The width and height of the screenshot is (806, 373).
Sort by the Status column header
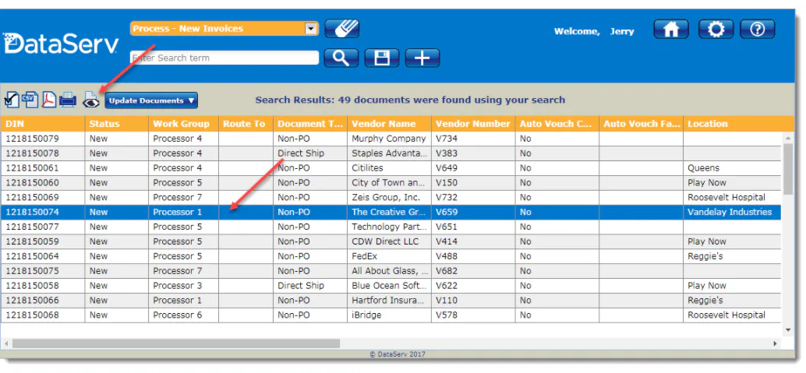tap(117, 124)
